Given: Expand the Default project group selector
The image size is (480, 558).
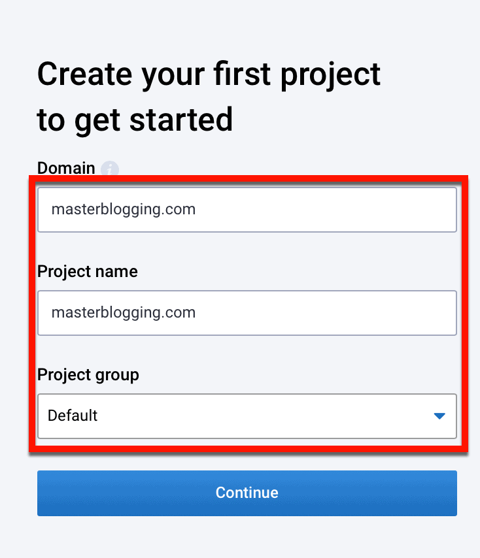Looking at the screenshot, I should click(x=247, y=416).
